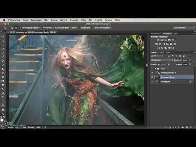Toggle Fenstergröße anpassen checkbox
Screen dimensions: 196x147
click(20, 28)
